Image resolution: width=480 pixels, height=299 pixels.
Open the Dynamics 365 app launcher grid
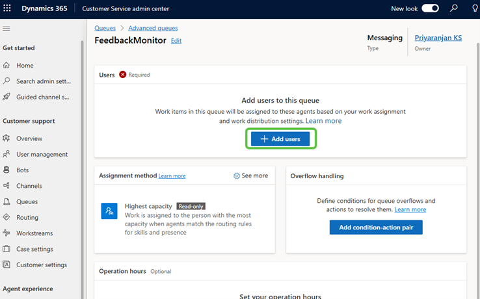pos(8,9)
